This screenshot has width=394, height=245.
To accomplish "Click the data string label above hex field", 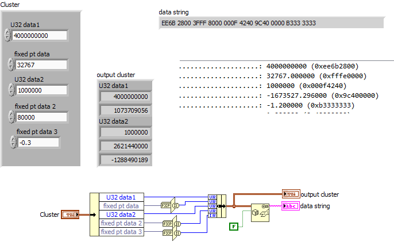I will tap(173, 12).
